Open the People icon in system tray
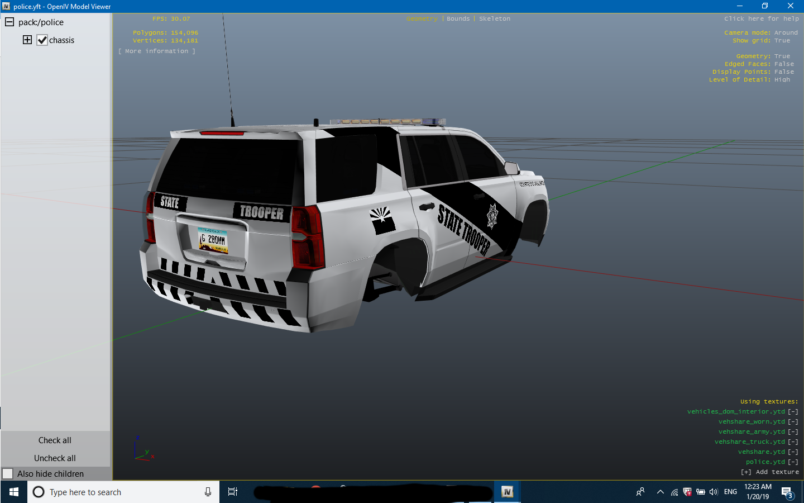 coord(640,492)
